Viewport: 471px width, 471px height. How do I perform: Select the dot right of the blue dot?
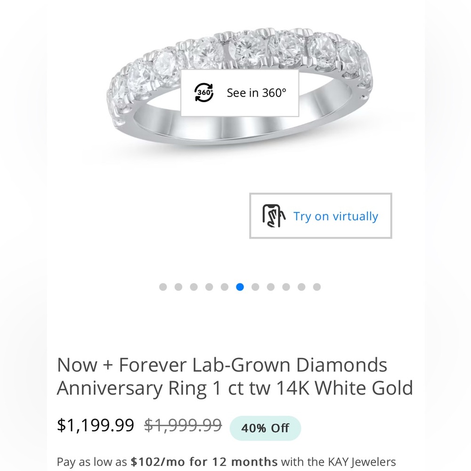click(255, 287)
